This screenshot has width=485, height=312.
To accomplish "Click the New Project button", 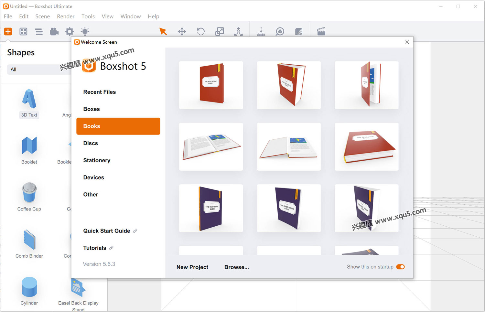I will coord(192,267).
